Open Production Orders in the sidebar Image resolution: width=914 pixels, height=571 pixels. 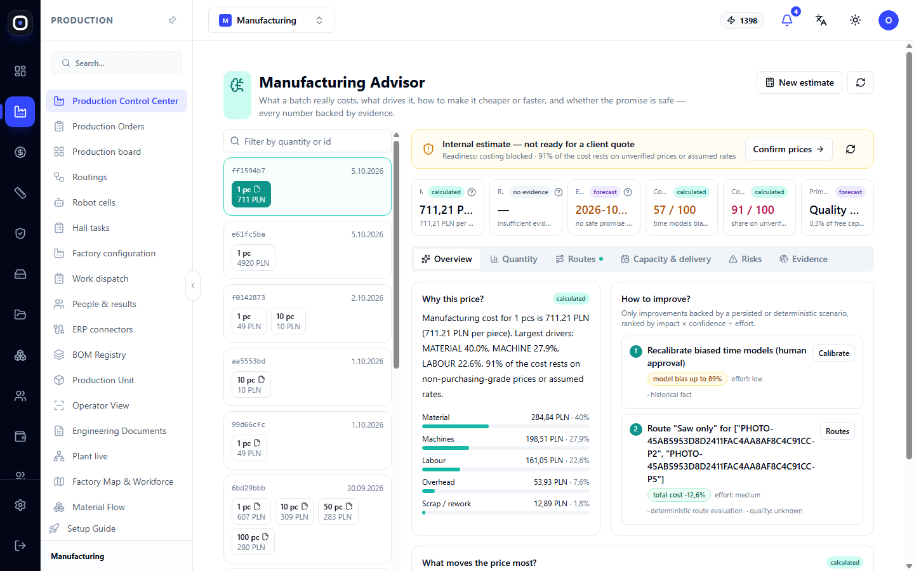click(116, 126)
